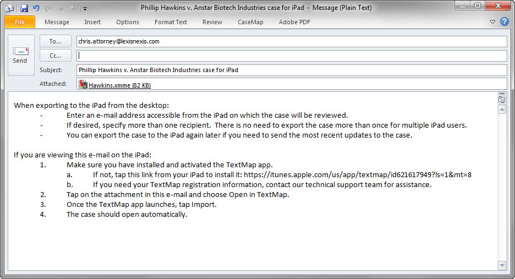This screenshot has height=279, width=515.
Task: Click the message body scroll up arrow
Action: click(x=502, y=109)
